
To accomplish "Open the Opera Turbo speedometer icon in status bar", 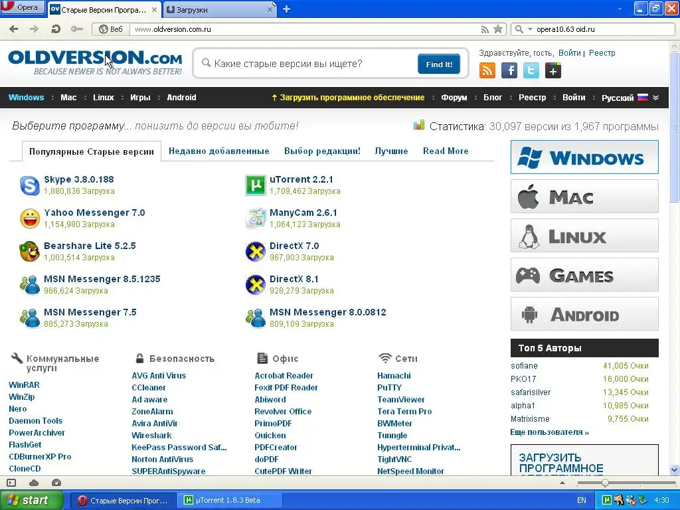I will click(56, 483).
